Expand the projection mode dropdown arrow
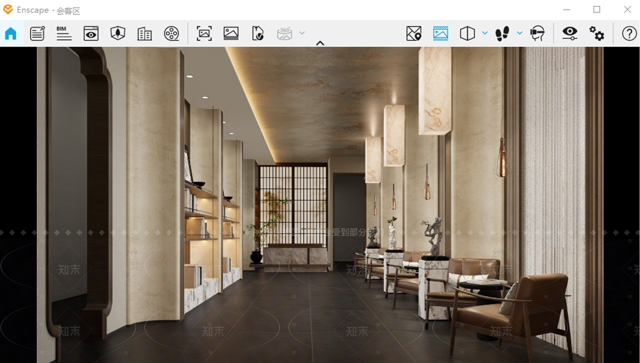The width and height of the screenshot is (640, 363). pyautogui.click(x=485, y=33)
